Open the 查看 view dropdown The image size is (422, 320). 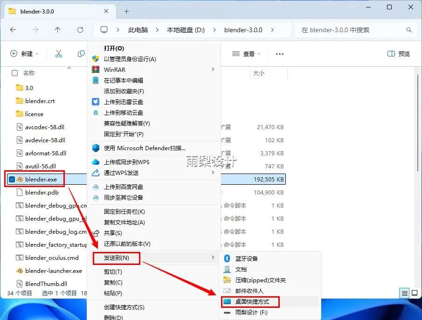pos(246,54)
